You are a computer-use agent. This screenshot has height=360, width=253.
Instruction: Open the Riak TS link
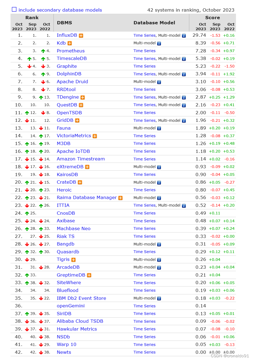click(x=66, y=236)
